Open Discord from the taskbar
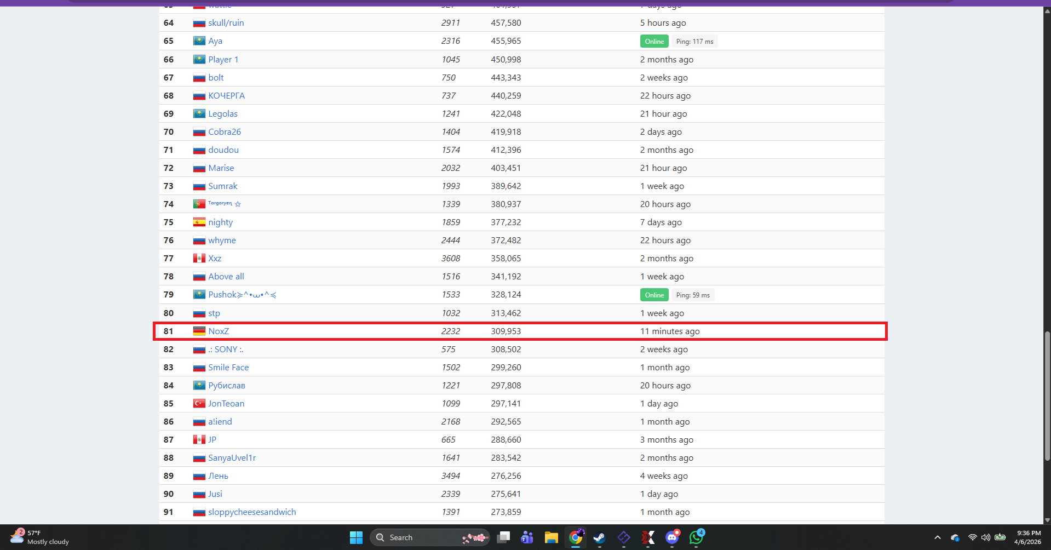 (672, 537)
